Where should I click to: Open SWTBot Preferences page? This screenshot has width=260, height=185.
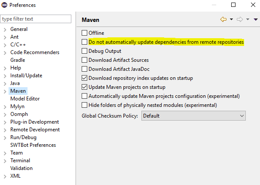[x=33, y=145]
